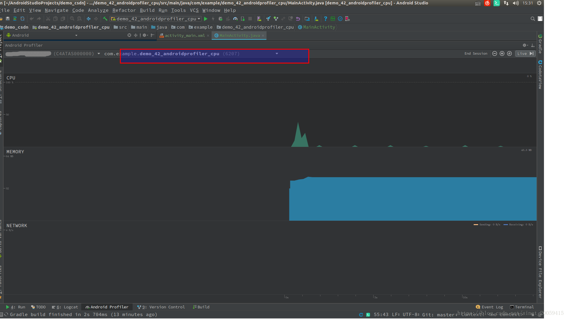Image resolution: width=567 pixels, height=319 pixels.
Task: Open the Android Profiler settings gear
Action: [525, 45]
